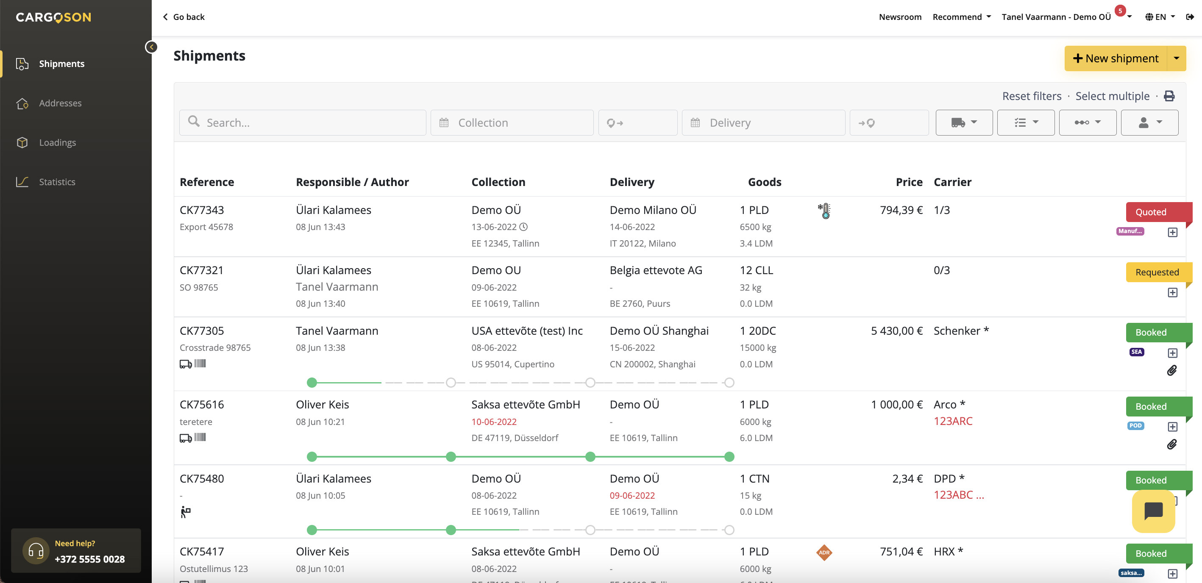Open the user filter dropdown

coord(1149,123)
